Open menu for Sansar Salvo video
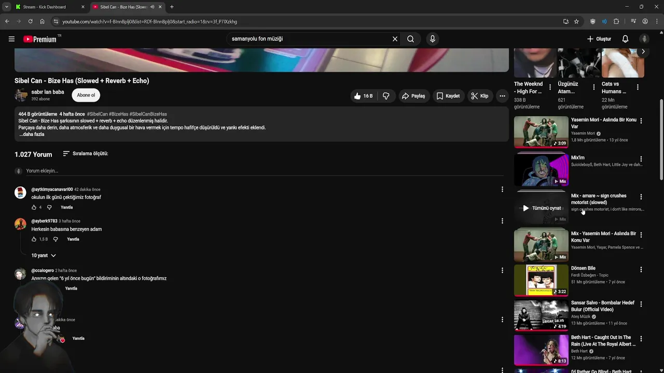The height and width of the screenshot is (373, 664). (x=641, y=304)
